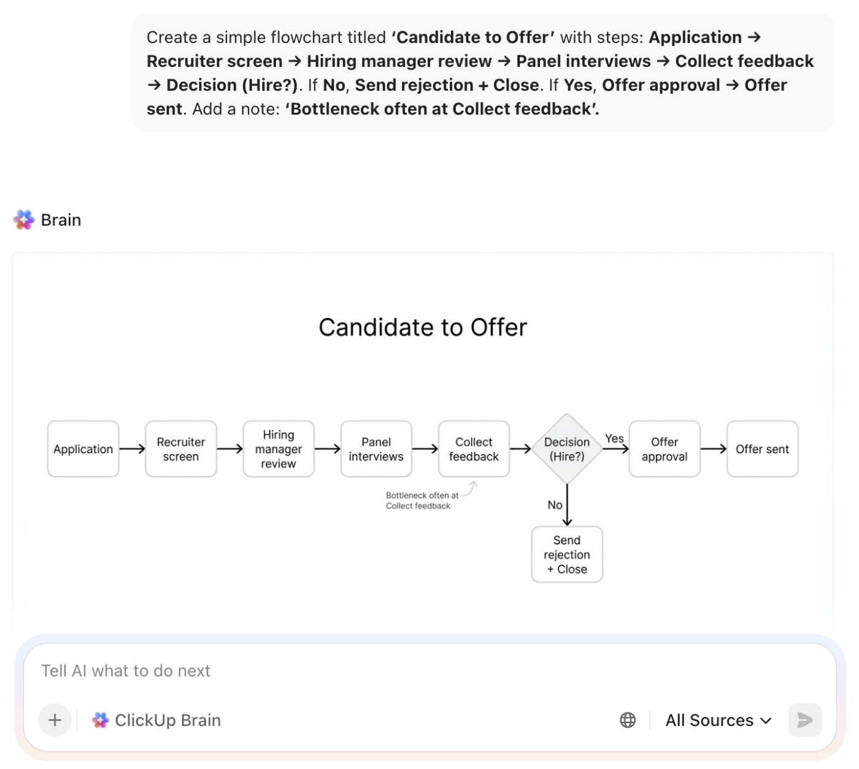Click the Brain flower icon above the response
Screen dimensions: 859x769
point(23,220)
